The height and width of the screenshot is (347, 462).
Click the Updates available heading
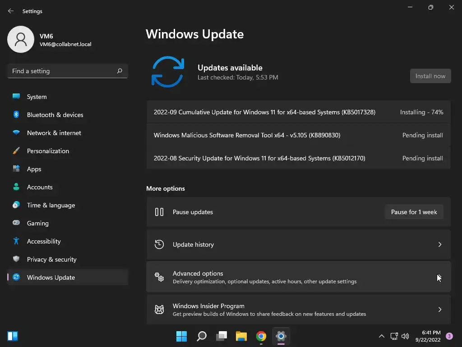pos(230,68)
